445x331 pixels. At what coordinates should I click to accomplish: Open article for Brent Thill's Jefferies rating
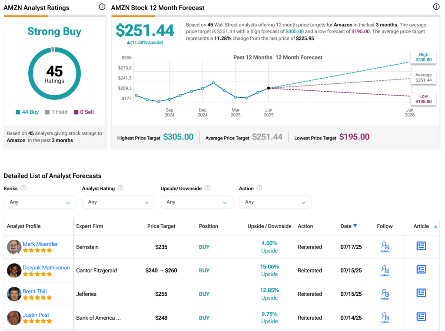tap(421, 293)
